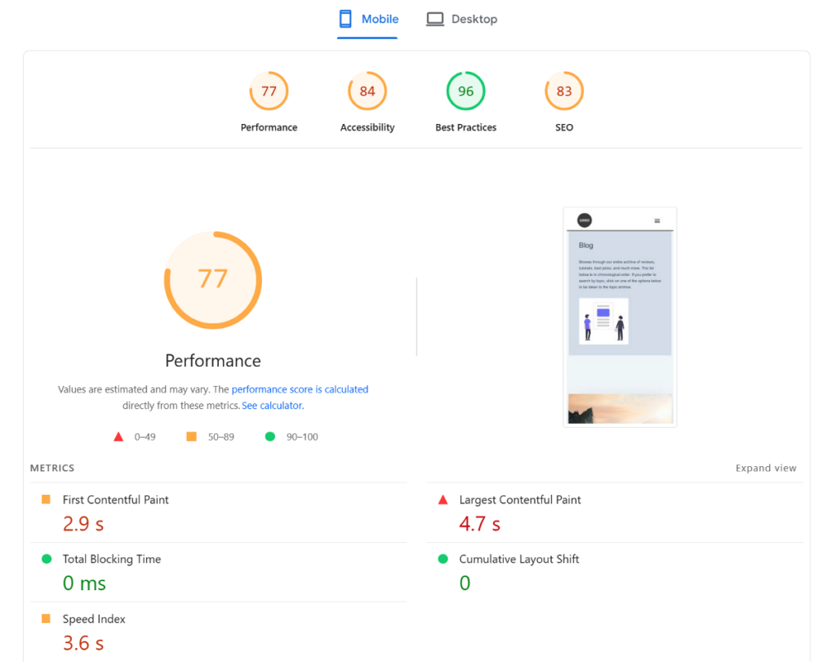Click the Performance score gauge showing 77

point(269,91)
